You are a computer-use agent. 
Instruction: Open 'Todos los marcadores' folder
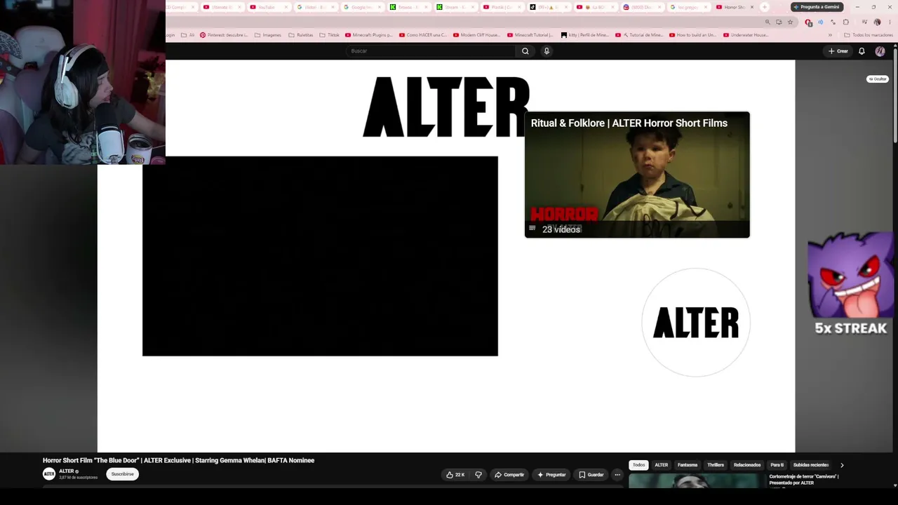point(868,35)
